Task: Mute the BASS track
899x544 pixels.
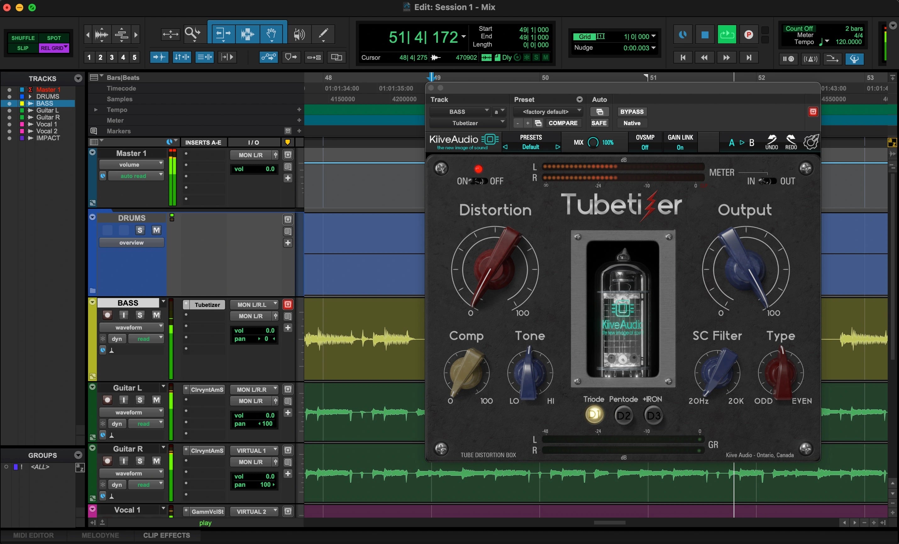Action: [x=156, y=315]
